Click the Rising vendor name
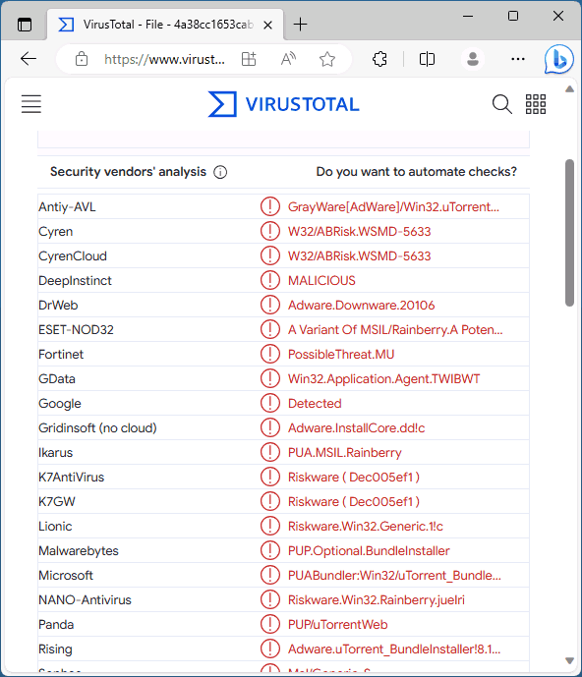 55,649
